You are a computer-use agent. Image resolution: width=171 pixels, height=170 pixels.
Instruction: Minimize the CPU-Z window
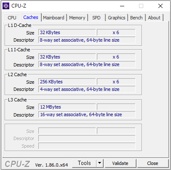122,6
